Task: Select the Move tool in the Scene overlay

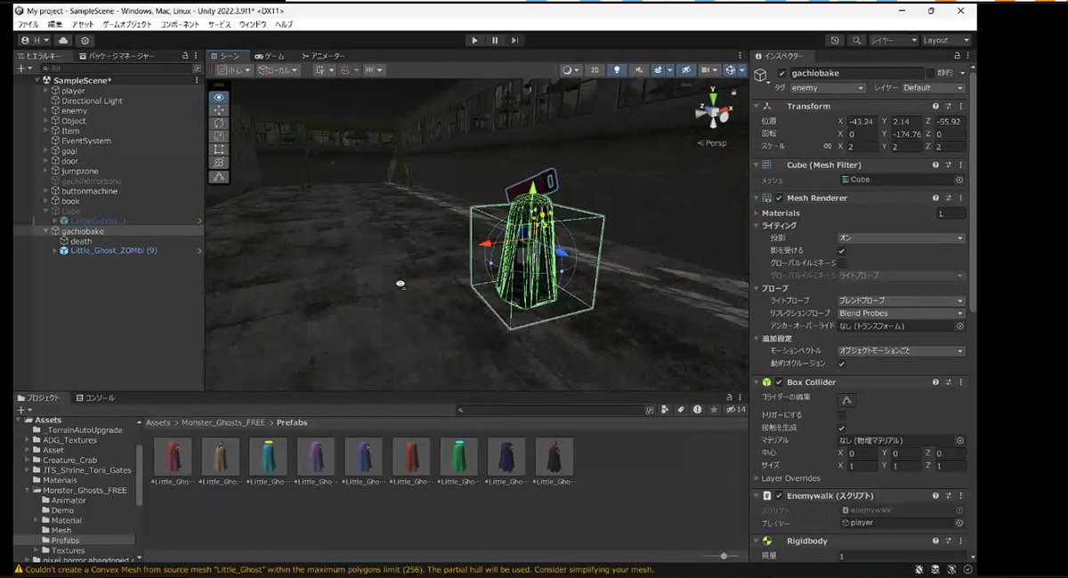Action: point(218,110)
